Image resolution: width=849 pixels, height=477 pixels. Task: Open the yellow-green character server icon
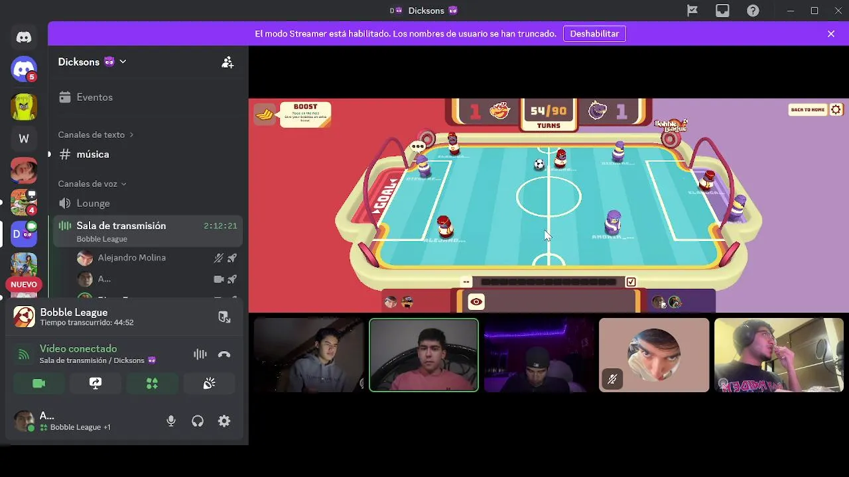(x=24, y=107)
